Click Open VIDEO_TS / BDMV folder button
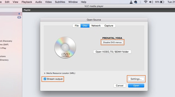 112,52
